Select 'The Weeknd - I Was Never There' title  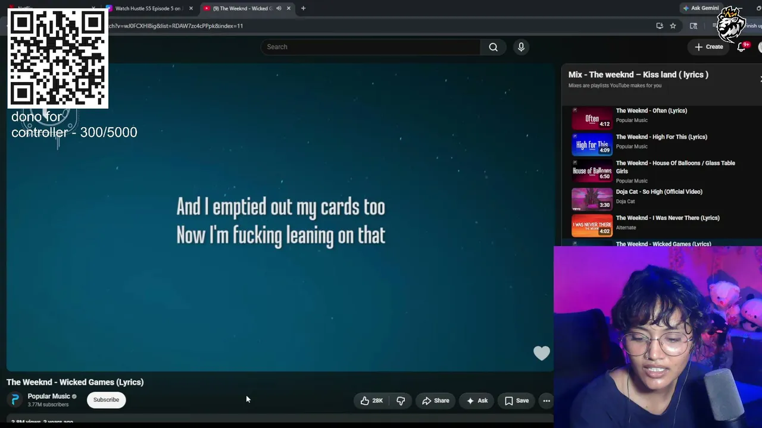coord(667,218)
